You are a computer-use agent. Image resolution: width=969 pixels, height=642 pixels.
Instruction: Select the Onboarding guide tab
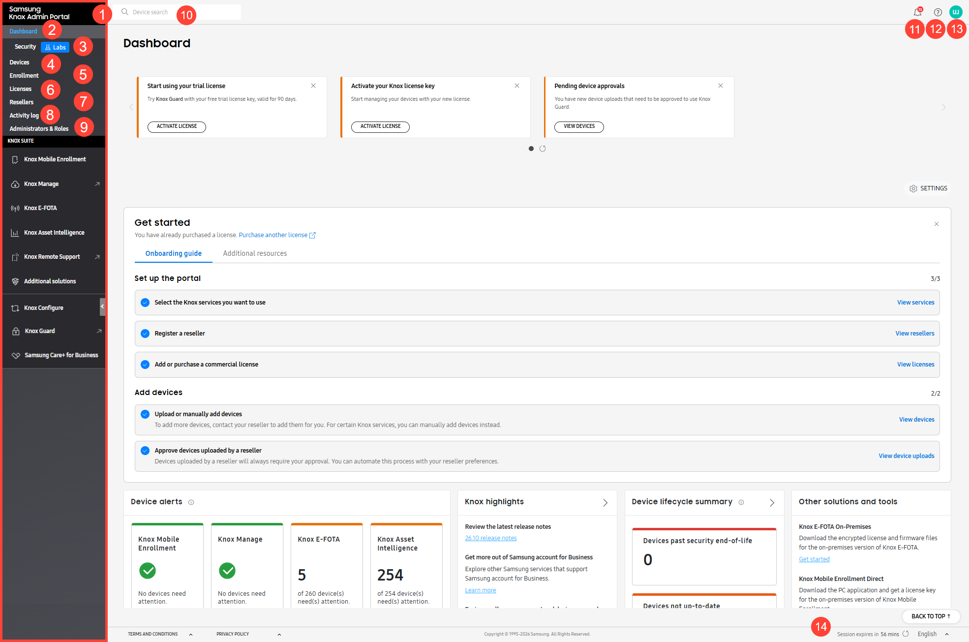[173, 253]
